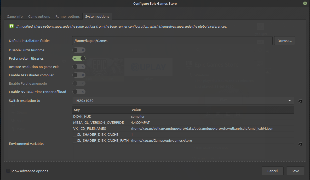Select the DXVK_HUD key cell
Image resolution: width=310 pixels, height=180 pixels.
tap(101, 117)
